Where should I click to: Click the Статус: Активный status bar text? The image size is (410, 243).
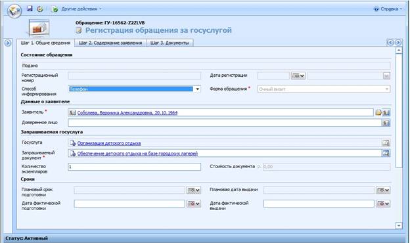tap(27, 238)
